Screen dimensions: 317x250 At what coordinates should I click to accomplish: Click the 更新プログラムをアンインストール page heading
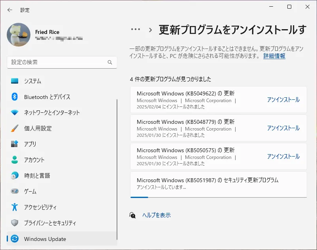(x=233, y=30)
